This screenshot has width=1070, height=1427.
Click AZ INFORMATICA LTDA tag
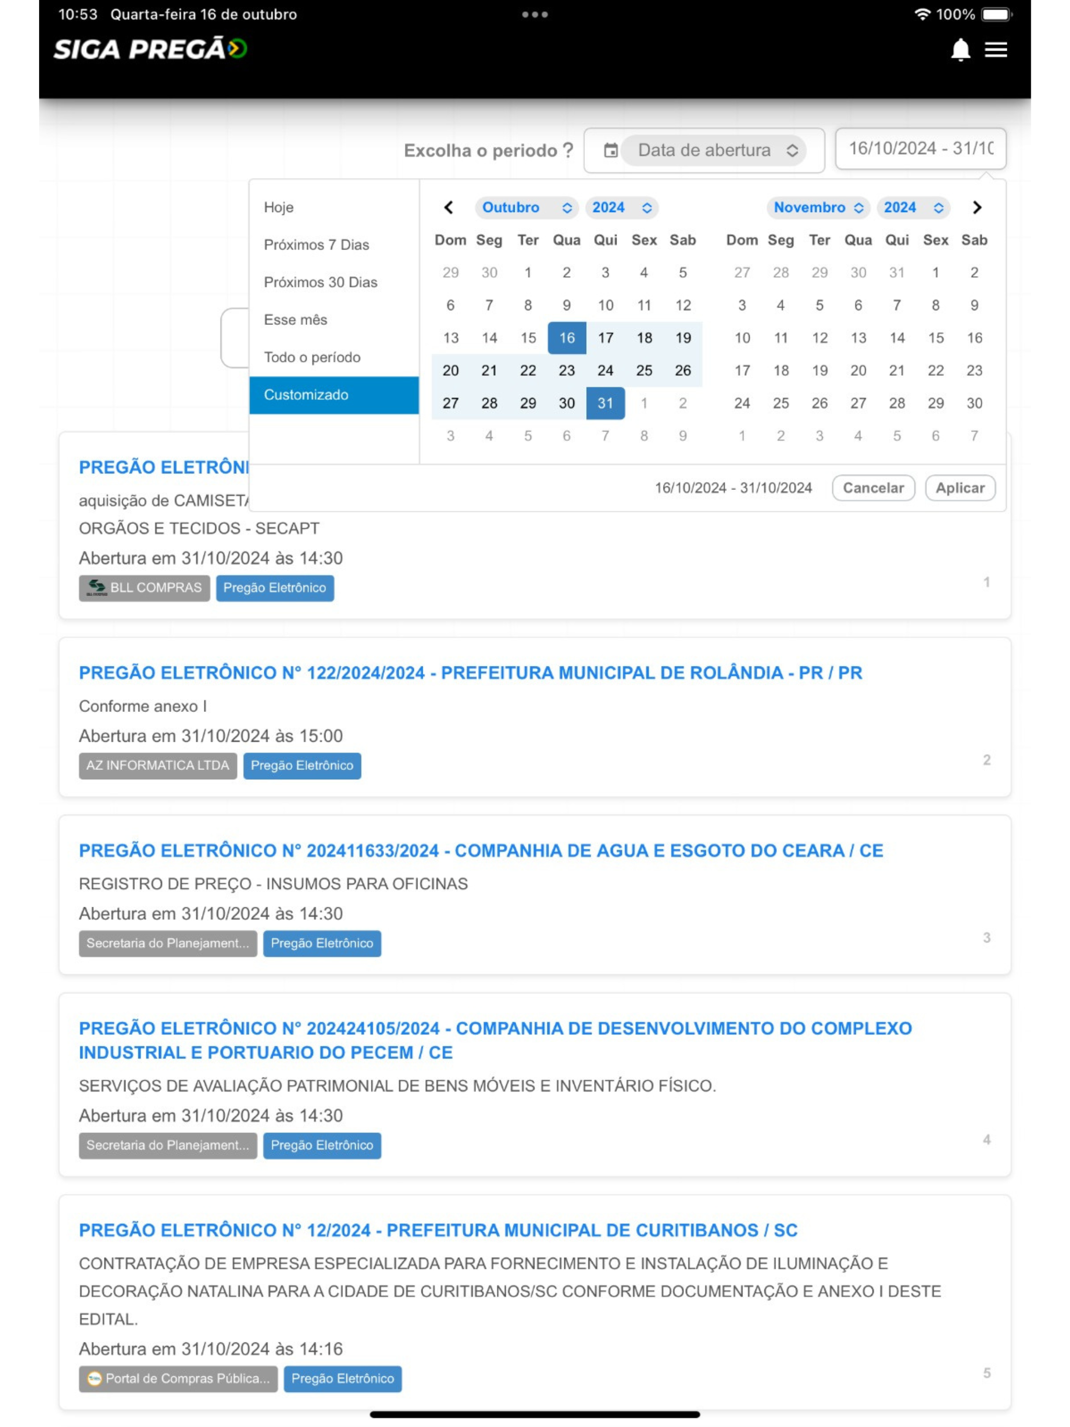coord(158,766)
